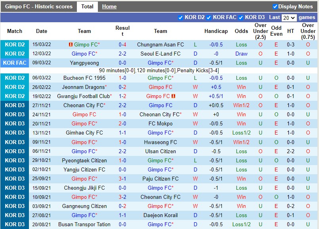Click the Handicap column header

(216, 31)
